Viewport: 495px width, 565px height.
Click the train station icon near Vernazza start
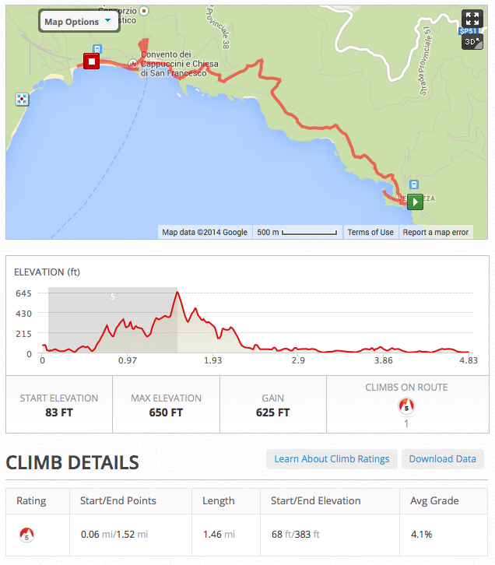[414, 185]
